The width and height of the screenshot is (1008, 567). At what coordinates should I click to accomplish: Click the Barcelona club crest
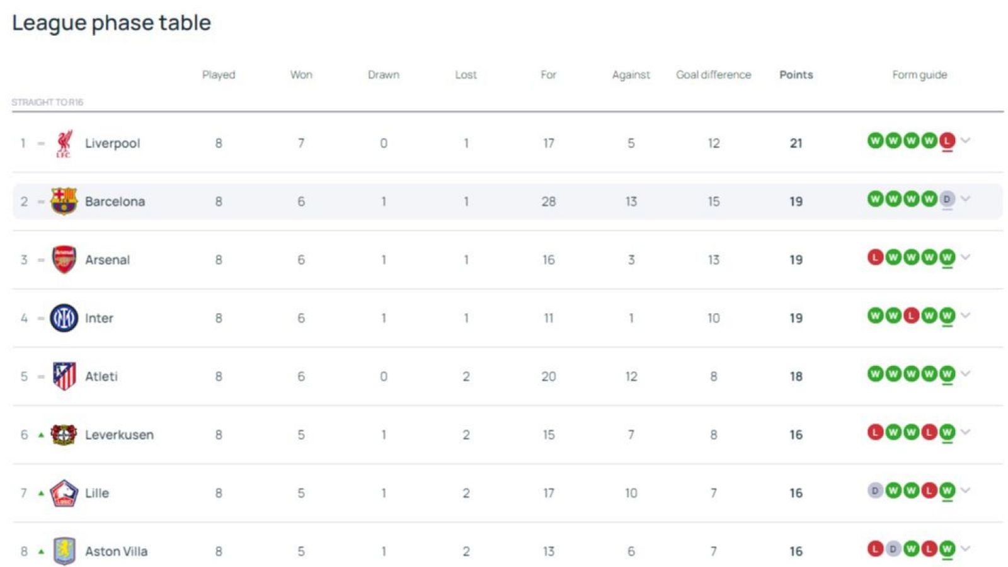pyautogui.click(x=64, y=201)
